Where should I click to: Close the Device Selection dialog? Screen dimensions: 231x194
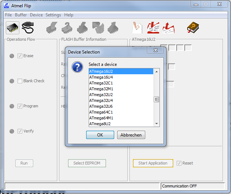pyautogui.click(x=155, y=50)
